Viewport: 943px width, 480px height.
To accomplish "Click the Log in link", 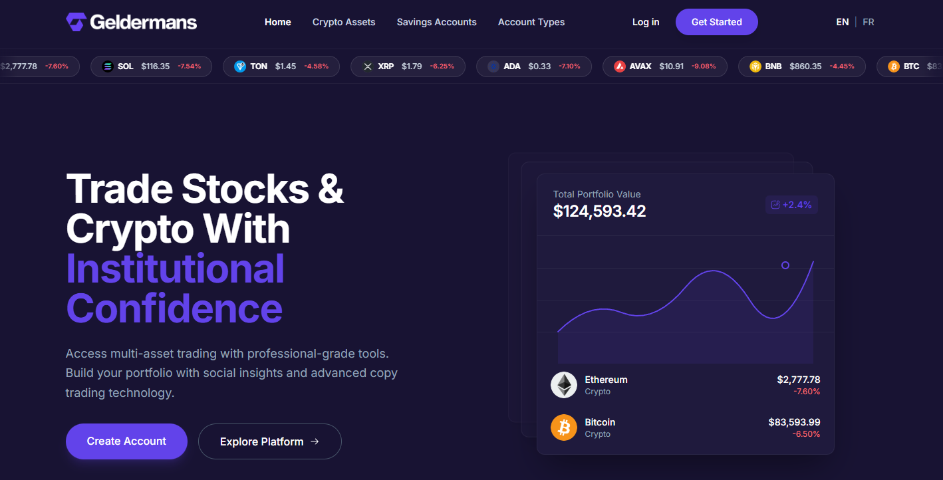I will 646,22.
